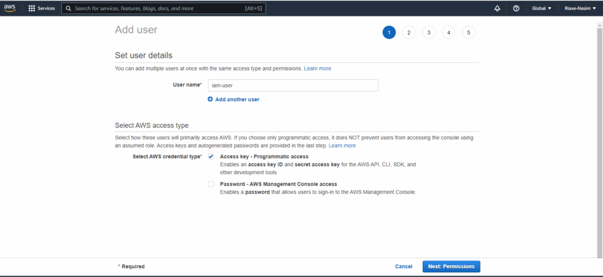Open the help question mark icon

tap(516, 9)
